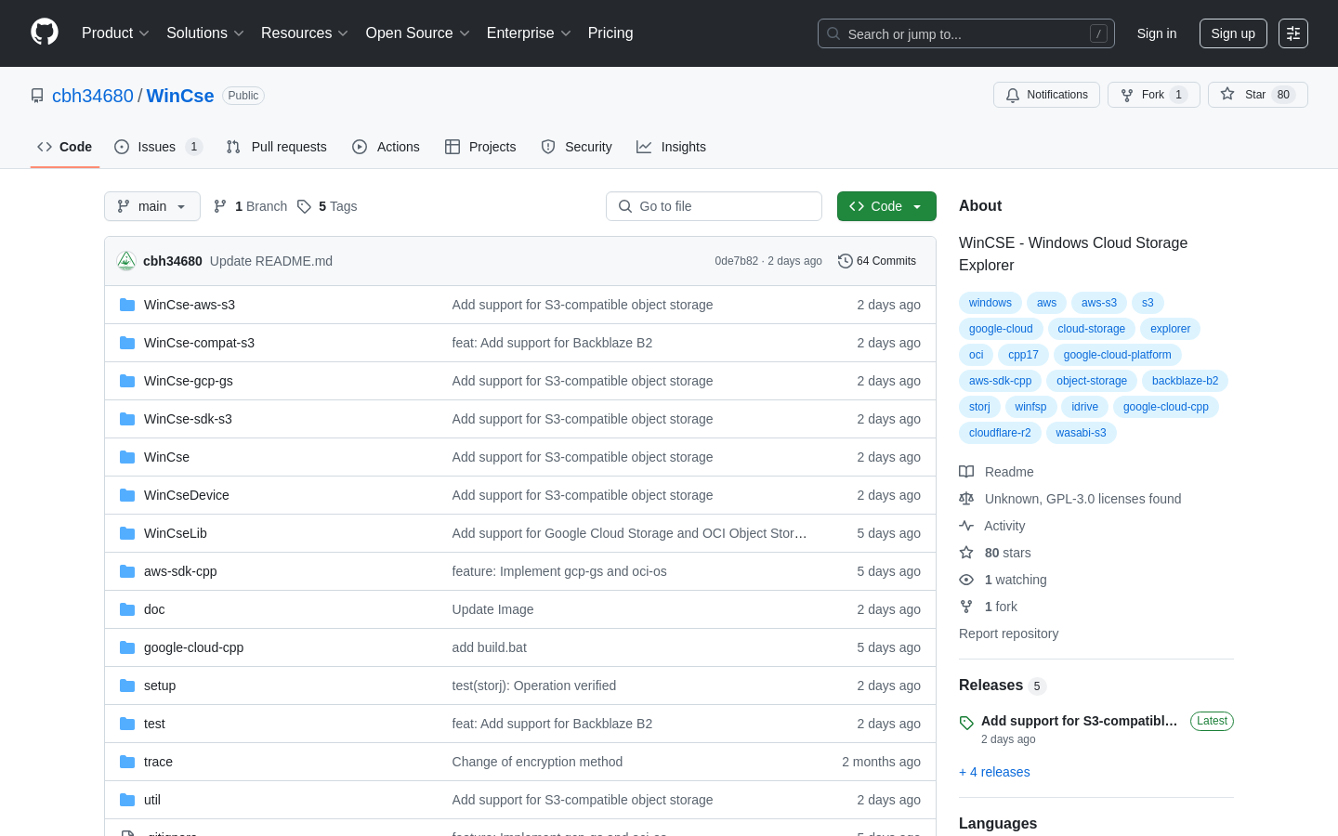Viewport: 1338px width, 836px height.
Task: Open the main branch selector
Action: pyautogui.click(x=152, y=206)
